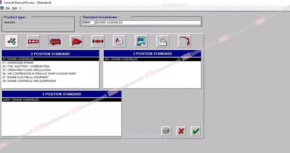Select row 27 ENGINE ELECTRICAL EQUIPMENT
Screen dimensions: 290x153
50,77
